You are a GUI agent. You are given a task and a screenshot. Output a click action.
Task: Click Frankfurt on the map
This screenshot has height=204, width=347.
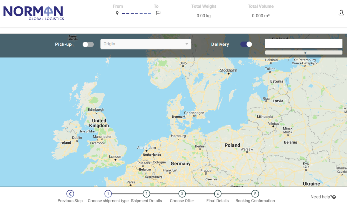[x=170, y=170]
